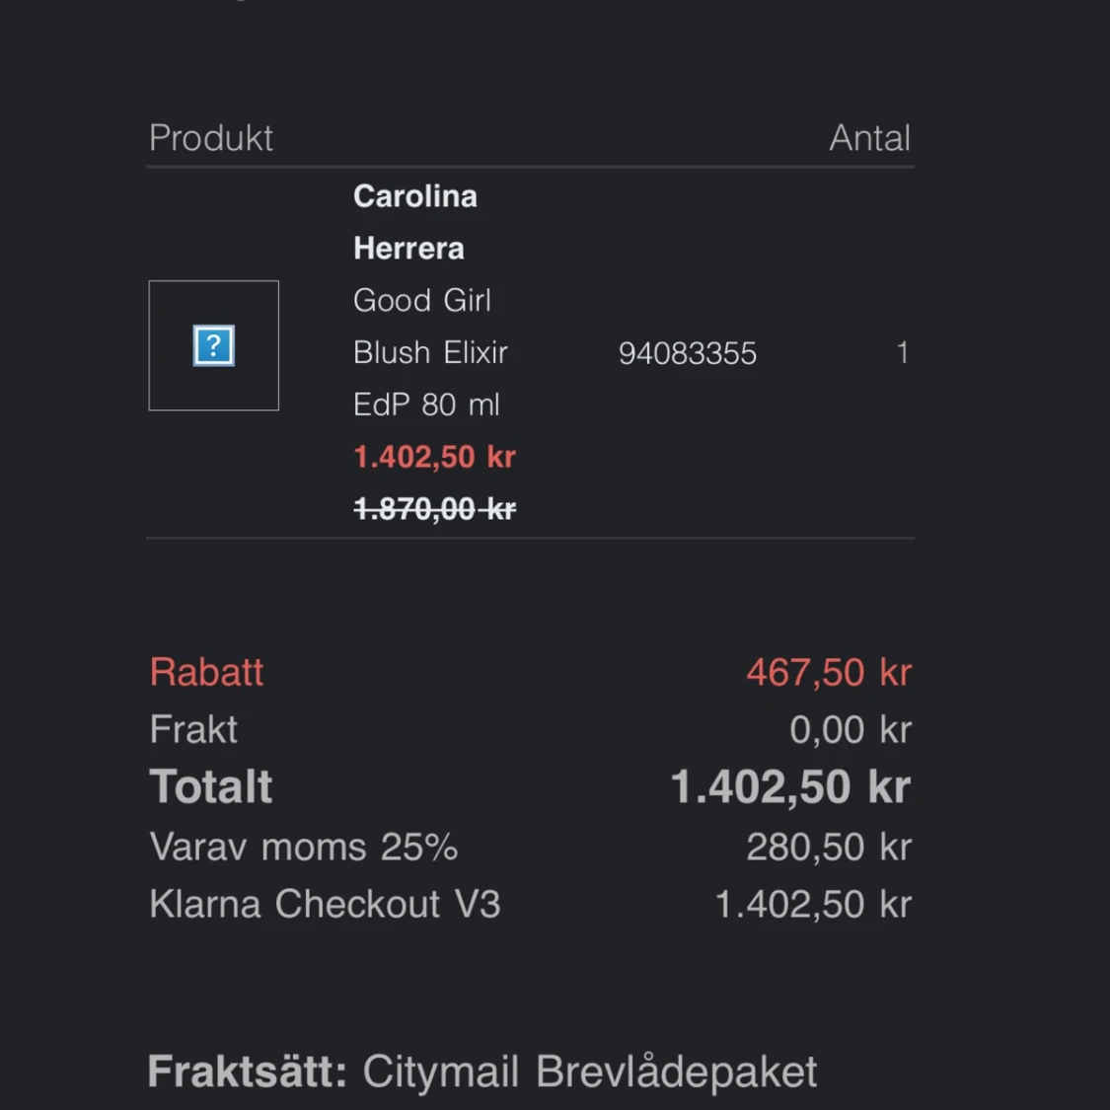Select the Antal column header
Image resolution: width=1110 pixels, height=1110 pixels.
click(870, 138)
